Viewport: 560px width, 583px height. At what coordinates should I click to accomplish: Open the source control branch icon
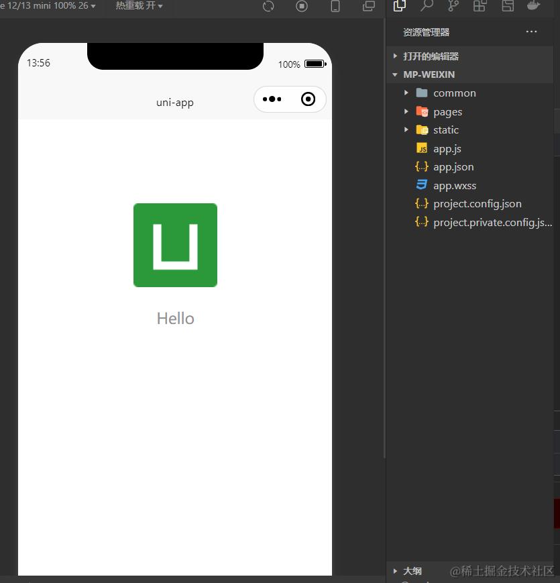click(453, 5)
